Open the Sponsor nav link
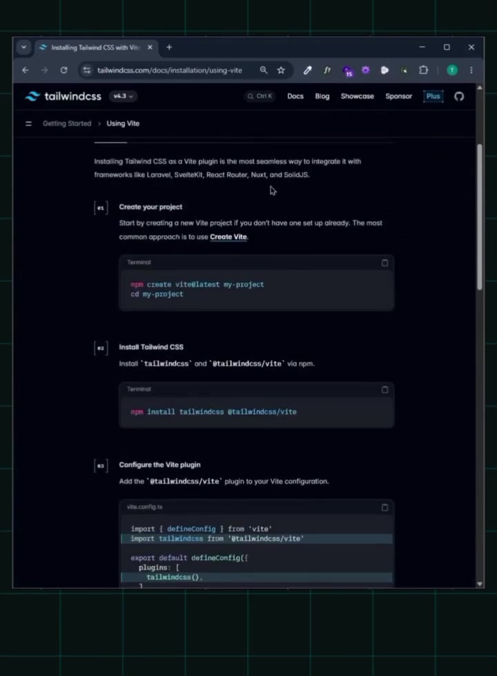 coord(399,96)
